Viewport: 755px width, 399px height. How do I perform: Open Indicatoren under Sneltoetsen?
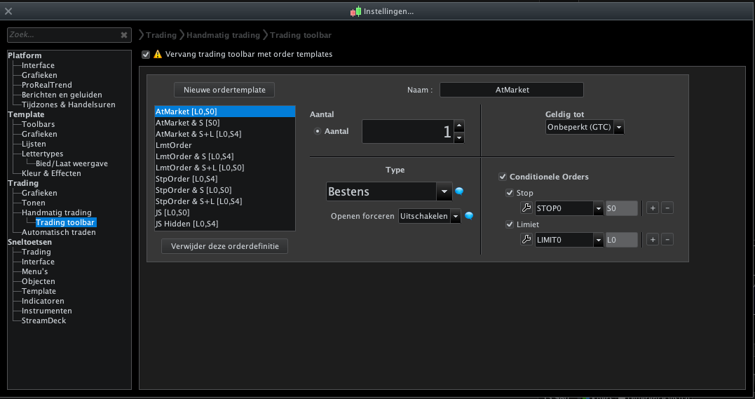pos(43,301)
